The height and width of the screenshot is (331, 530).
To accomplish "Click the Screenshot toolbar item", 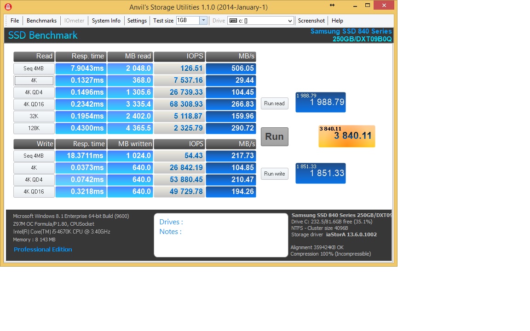I will tap(311, 21).
